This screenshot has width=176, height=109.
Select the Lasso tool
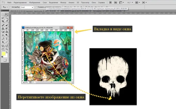(x=3, y=18)
